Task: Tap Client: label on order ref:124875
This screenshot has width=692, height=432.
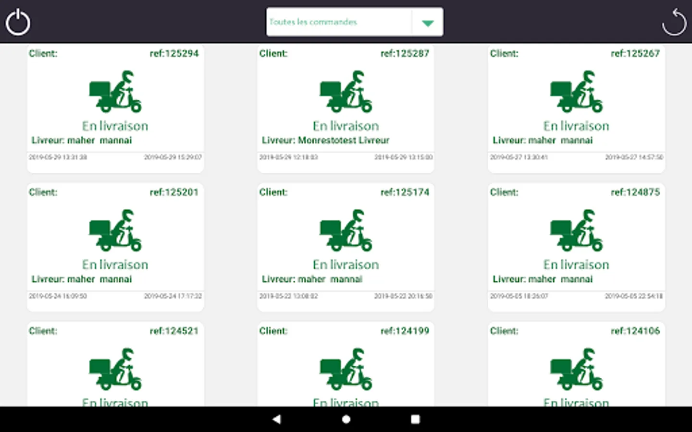Action: point(504,192)
